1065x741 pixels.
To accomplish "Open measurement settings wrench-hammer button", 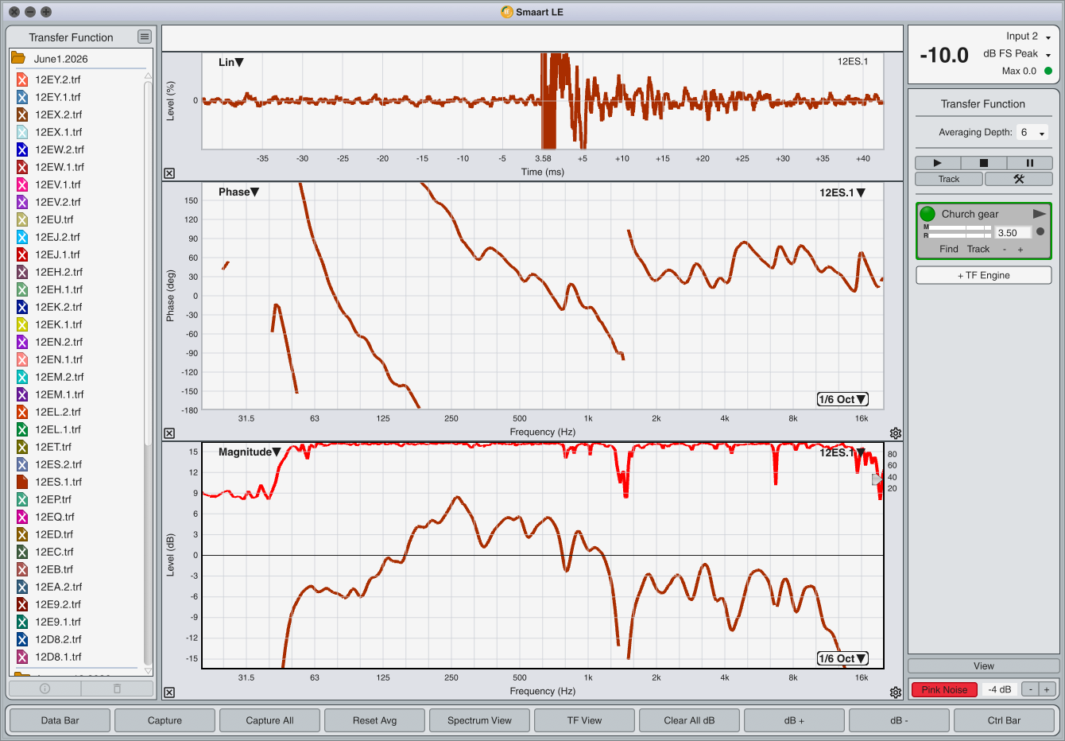I will pos(1018,179).
